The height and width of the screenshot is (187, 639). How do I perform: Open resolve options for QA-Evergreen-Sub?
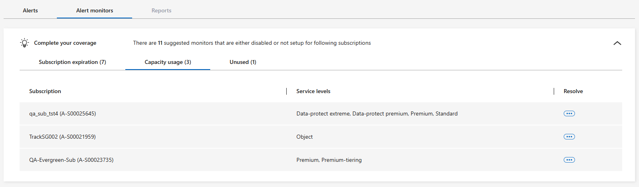[x=569, y=160]
